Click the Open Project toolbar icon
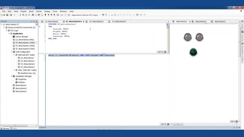Image resolution: width=244 pixels, height=137 pixels. tap(4, 15)
